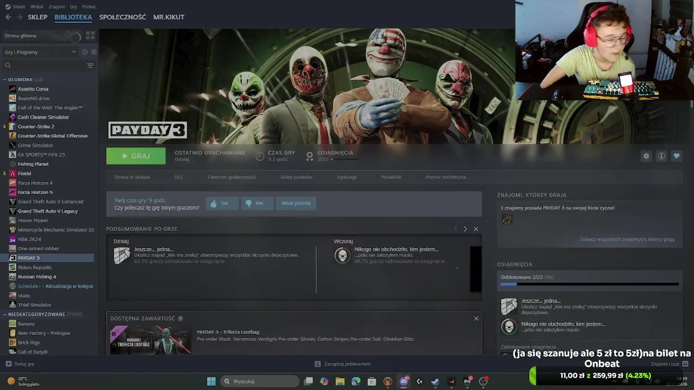Open the Jeszcze... jedna... achievement icon in summary
This screenshot has width=694, height=390.
(x=122, y=255)
